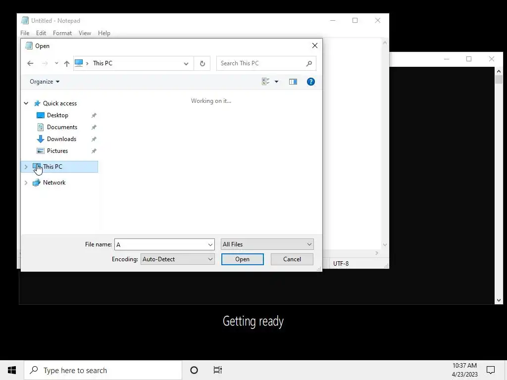Open the recent locations dropdown arrow
Image resolution: width=507 pixels, height=380 pixels.
[x=56, y=63]
